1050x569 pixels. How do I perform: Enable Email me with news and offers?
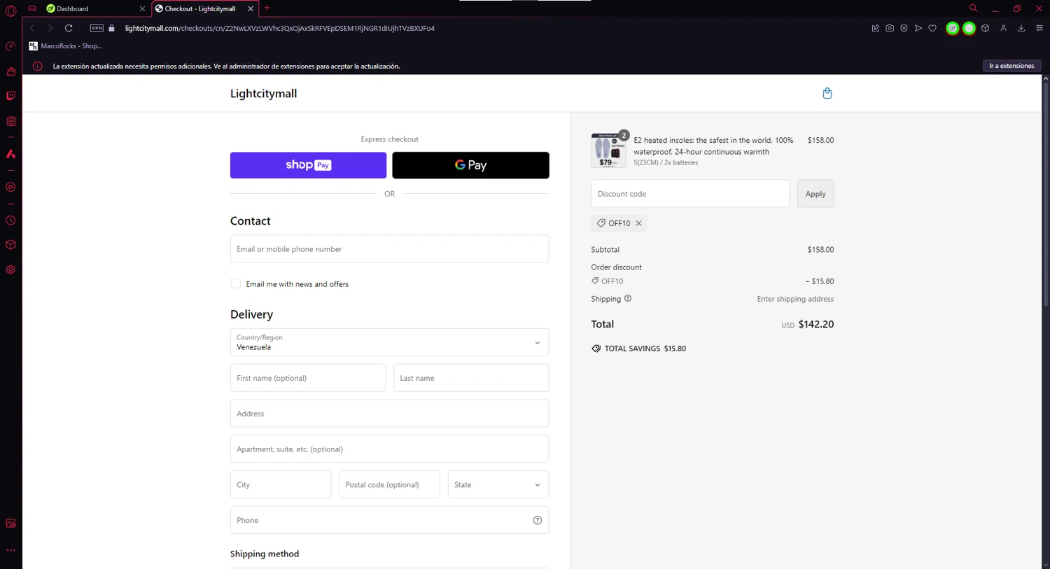point(236,283)
